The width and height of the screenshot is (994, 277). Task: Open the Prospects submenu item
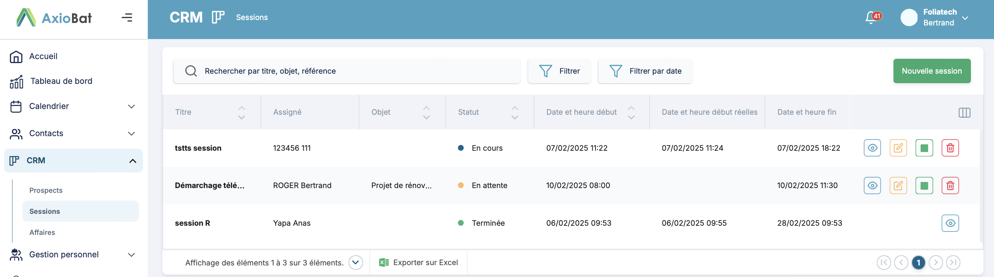[x=46, y=190]
